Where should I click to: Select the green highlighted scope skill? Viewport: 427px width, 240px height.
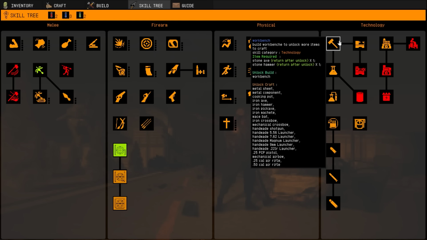pyautogui.click(x=120, y=150)
